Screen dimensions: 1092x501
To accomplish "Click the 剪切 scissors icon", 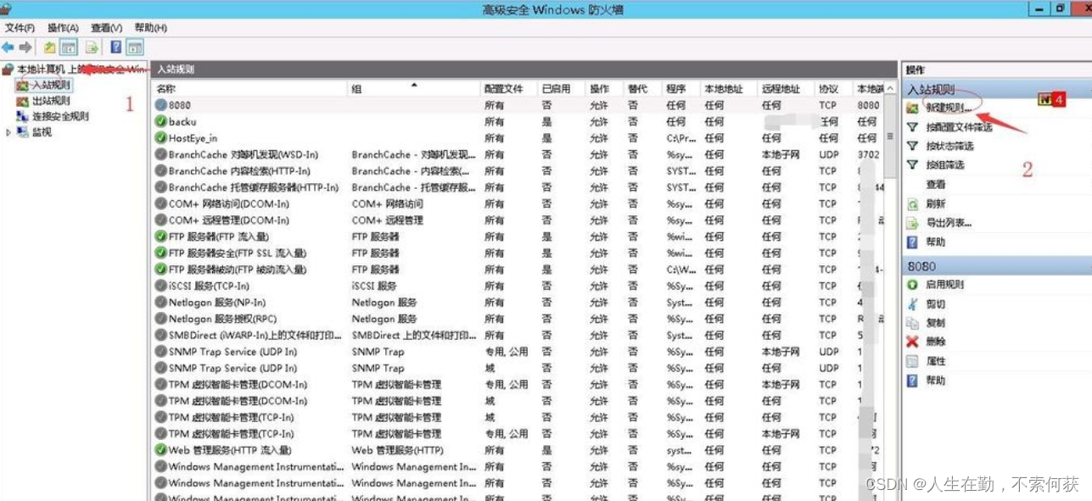I will (912, 303).
